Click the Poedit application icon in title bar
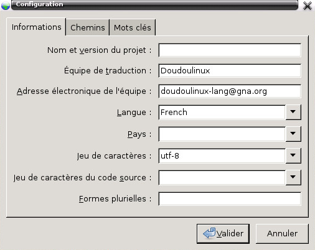Viewport: 315px width, 250px height. (x=6, y=5)
